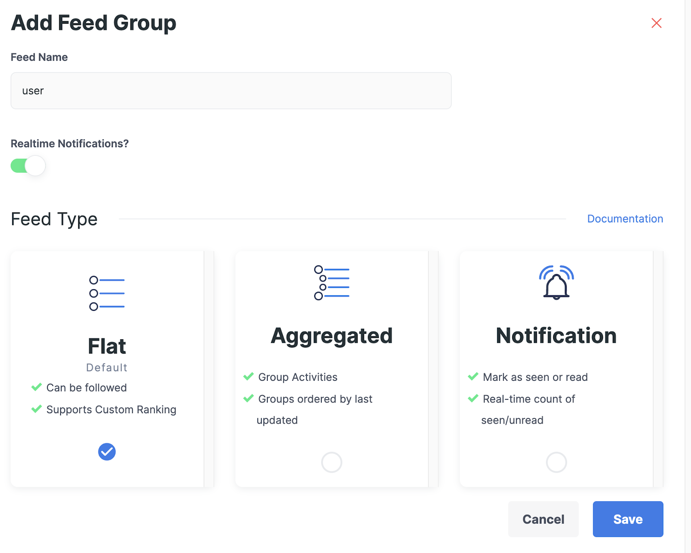Click the checkmark beside Can be followed
This screenshot has height=553, width=691.
(37, 387)
